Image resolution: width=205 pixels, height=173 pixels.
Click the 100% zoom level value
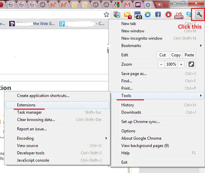click(x=171, y=64)
